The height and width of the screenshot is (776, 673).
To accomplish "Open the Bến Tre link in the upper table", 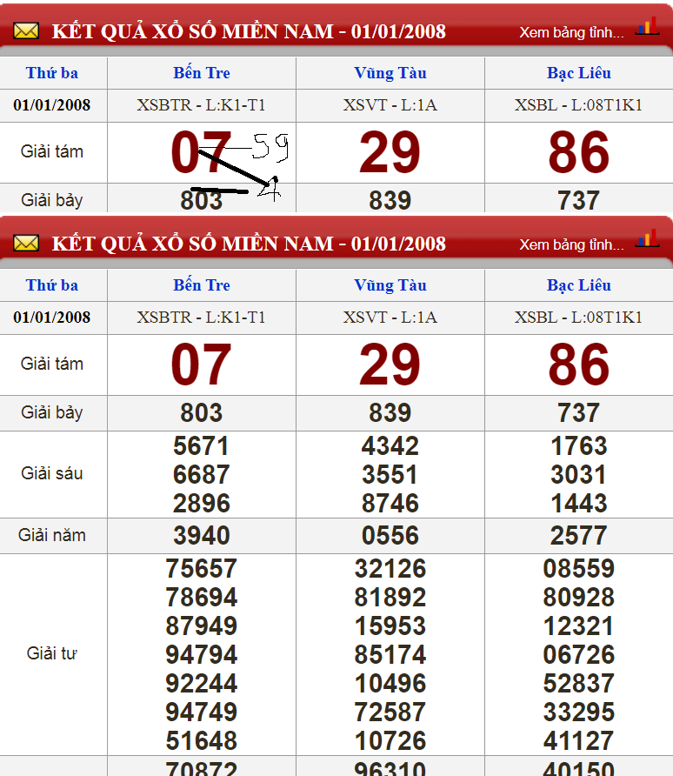I will click(201, 73).
